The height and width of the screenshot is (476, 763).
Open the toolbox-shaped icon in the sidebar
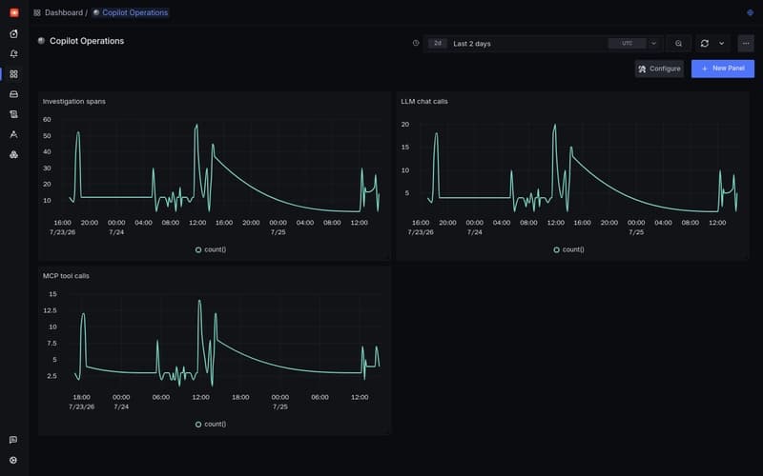click(x=13, y=94)
